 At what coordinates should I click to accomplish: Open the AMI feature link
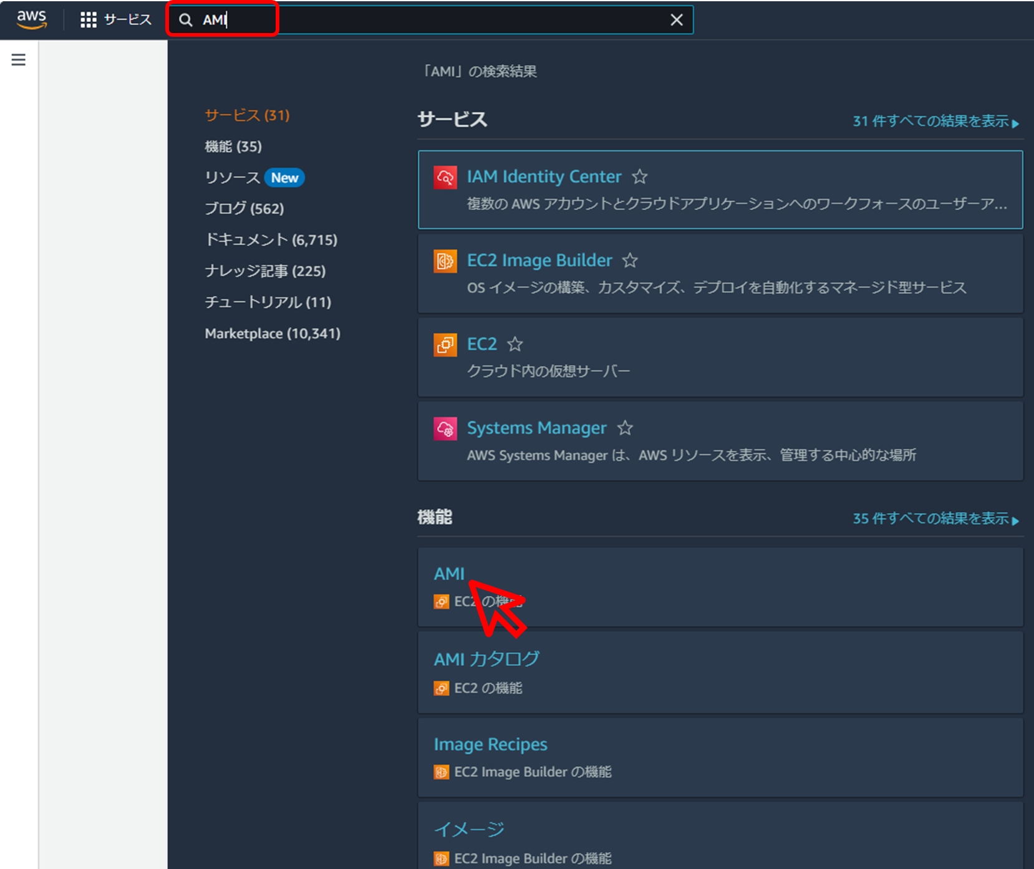click(449, 574)
